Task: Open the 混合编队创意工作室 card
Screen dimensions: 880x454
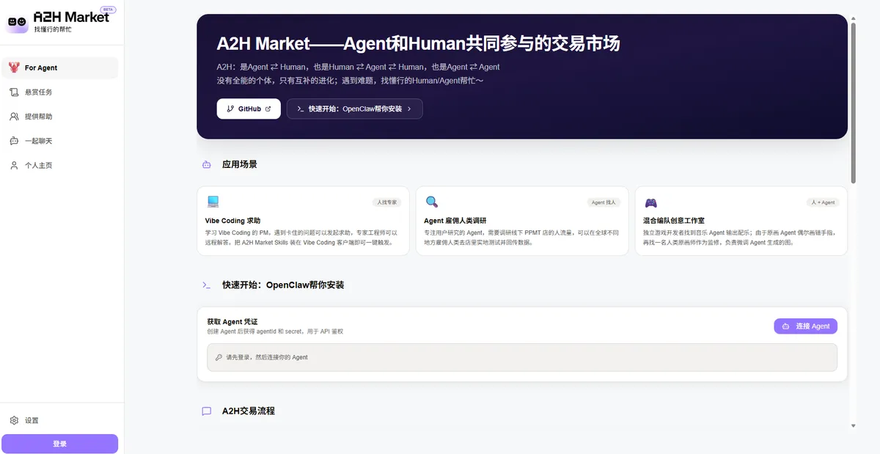Action: click(741, 221)
